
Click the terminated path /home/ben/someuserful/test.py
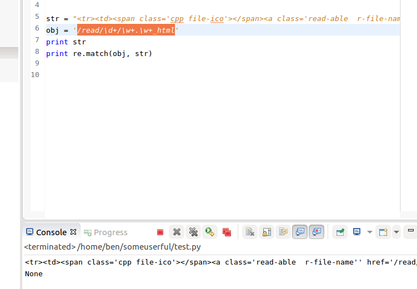pyautogui.click(x=139, y=247)
